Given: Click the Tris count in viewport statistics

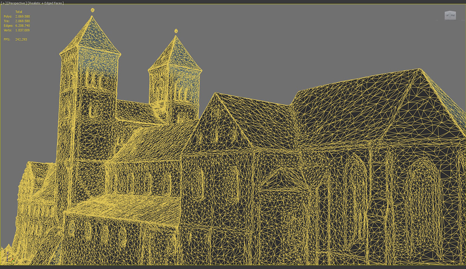Looking at the screenshot, I should click(22, 21).
